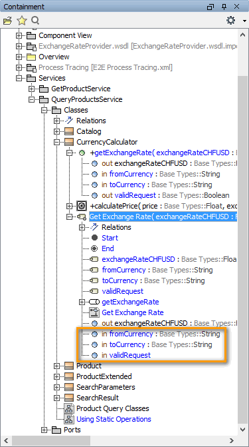
Task: Select the Using Static Operations diagram icon
Action: point(69,419)
